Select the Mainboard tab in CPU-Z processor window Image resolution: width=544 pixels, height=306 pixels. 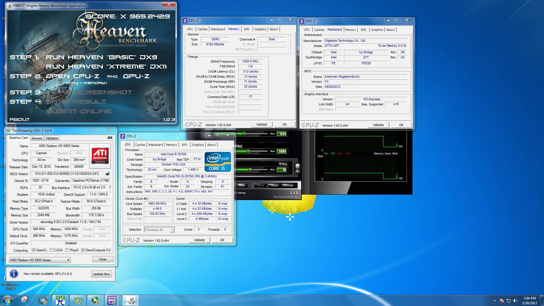tap(156, 145)
